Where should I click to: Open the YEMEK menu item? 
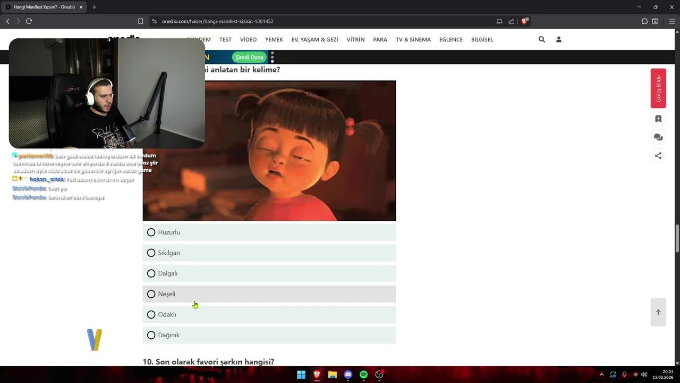[x=274, y=39]
